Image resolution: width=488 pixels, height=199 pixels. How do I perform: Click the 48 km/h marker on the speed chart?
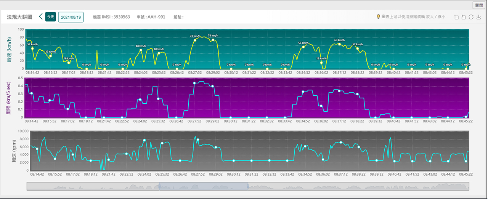point(141,50)
